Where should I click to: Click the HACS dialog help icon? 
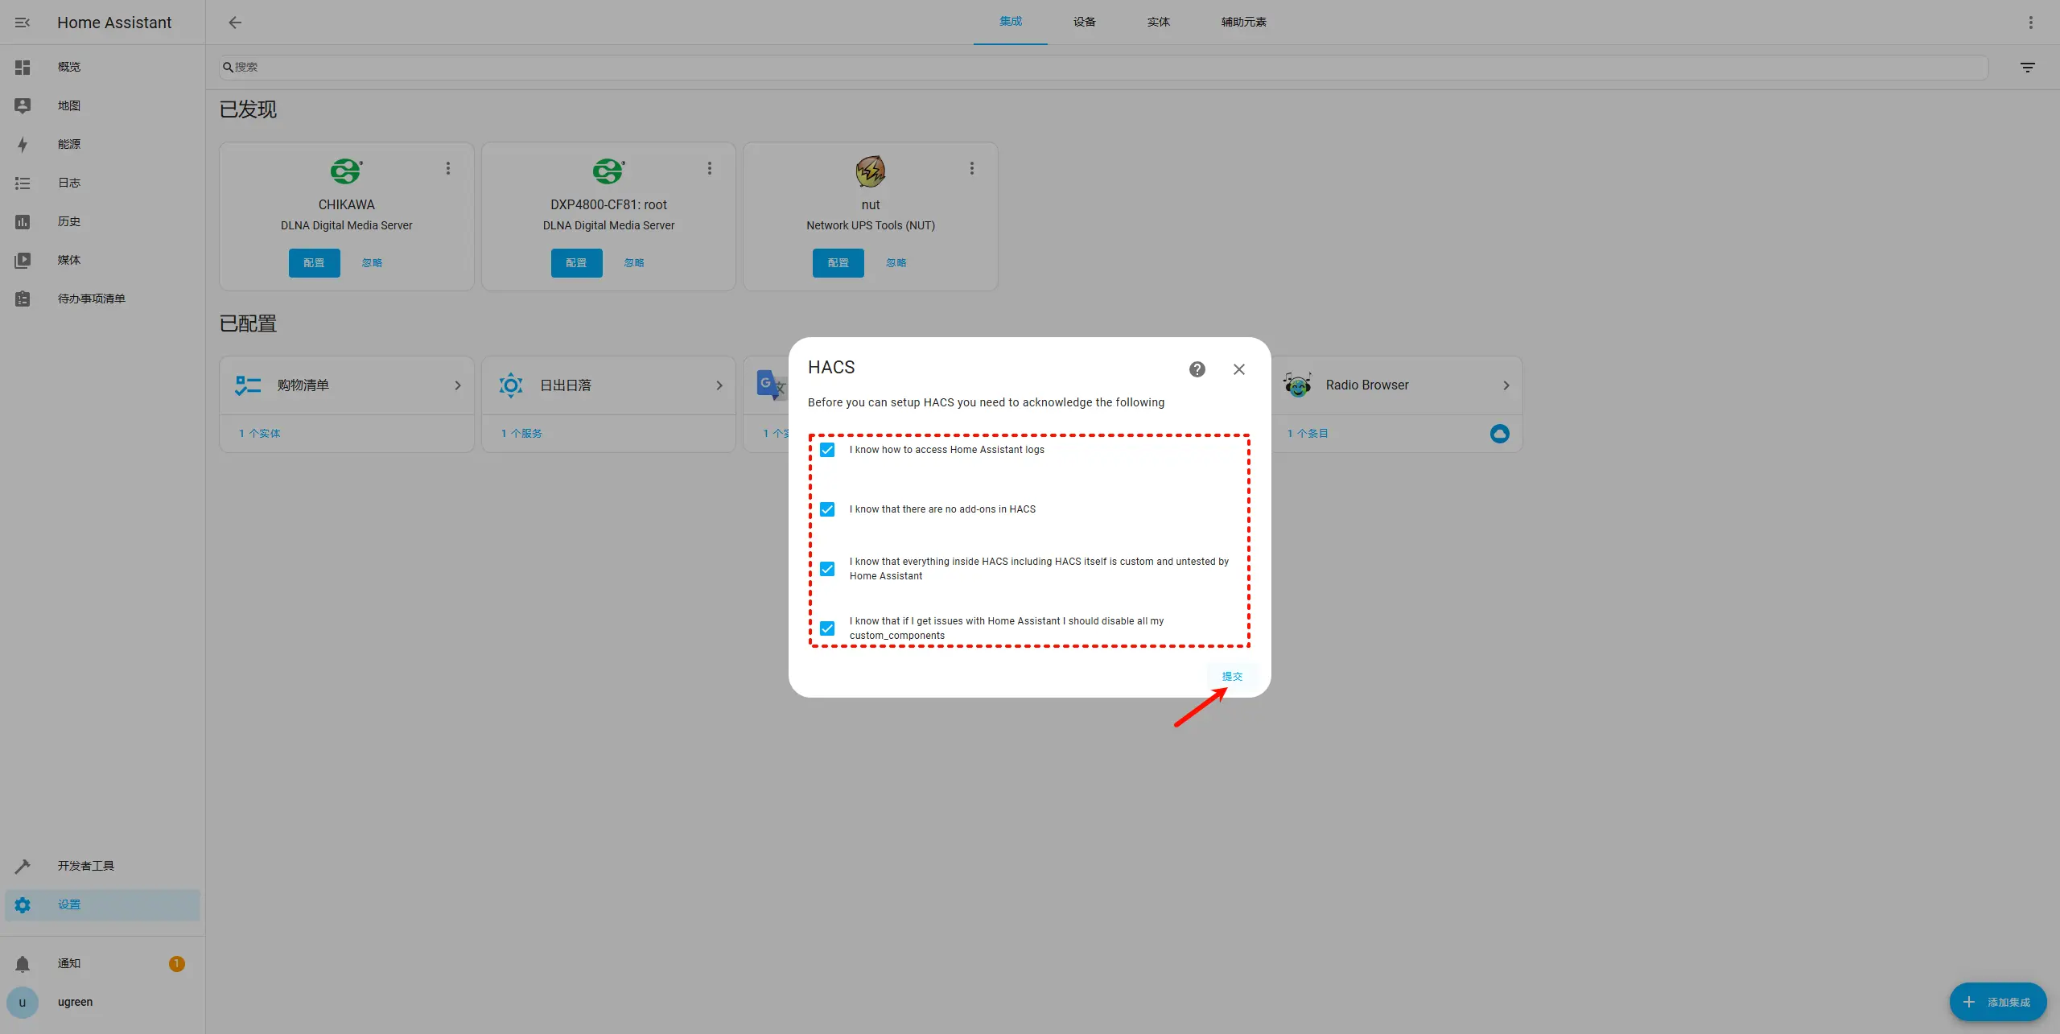pyautogui.click(x=1197, y=369)
